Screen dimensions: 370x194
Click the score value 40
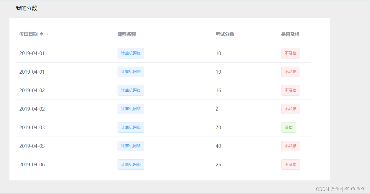[218, 146]
